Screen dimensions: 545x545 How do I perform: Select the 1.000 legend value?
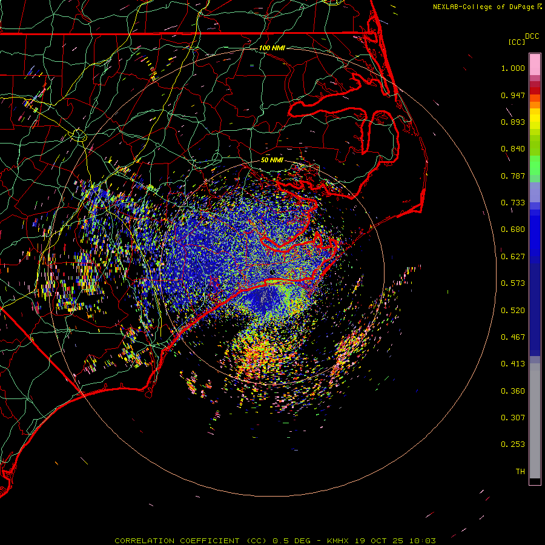click(x=513, y=68)
